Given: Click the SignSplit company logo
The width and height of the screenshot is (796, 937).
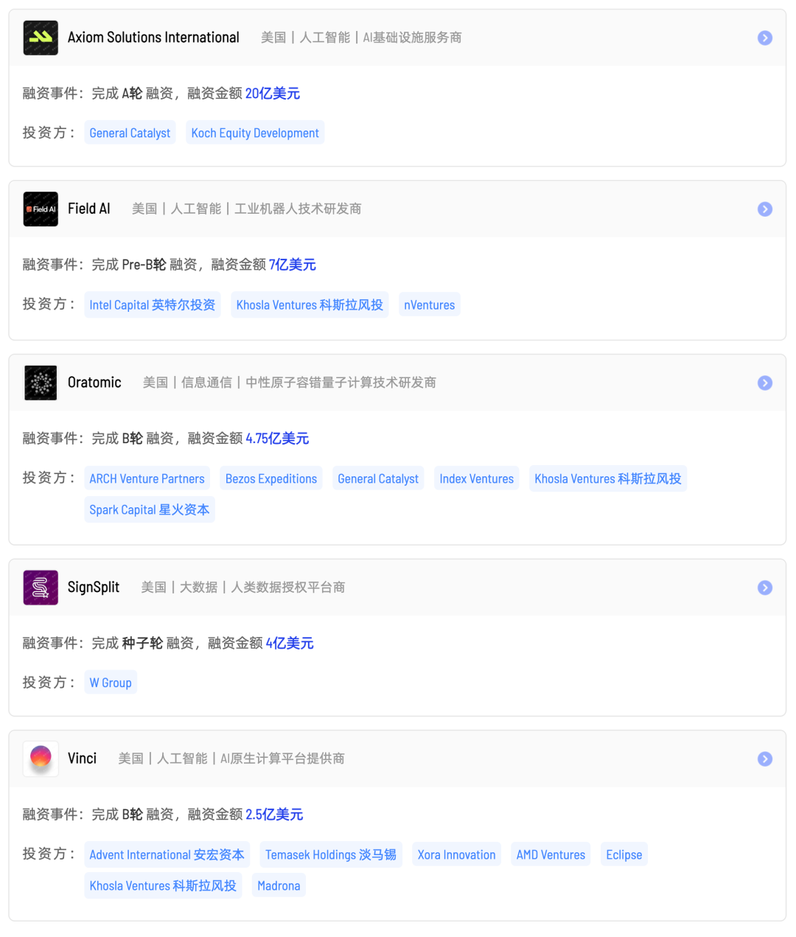Looking at the screenshot, I should pos(41,588).
